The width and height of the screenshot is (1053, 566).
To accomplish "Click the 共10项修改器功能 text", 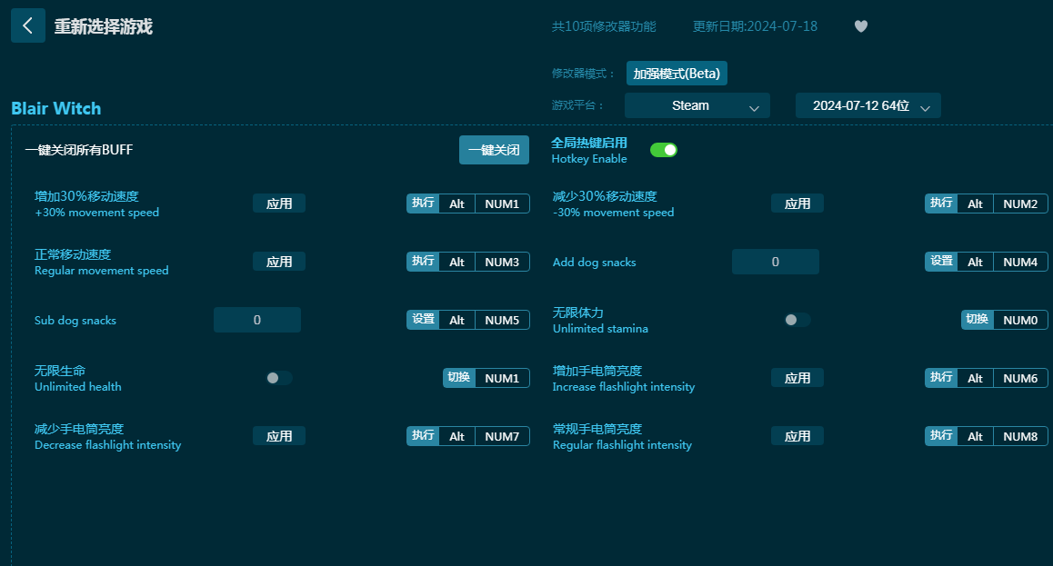I will [x=604, y=26].
